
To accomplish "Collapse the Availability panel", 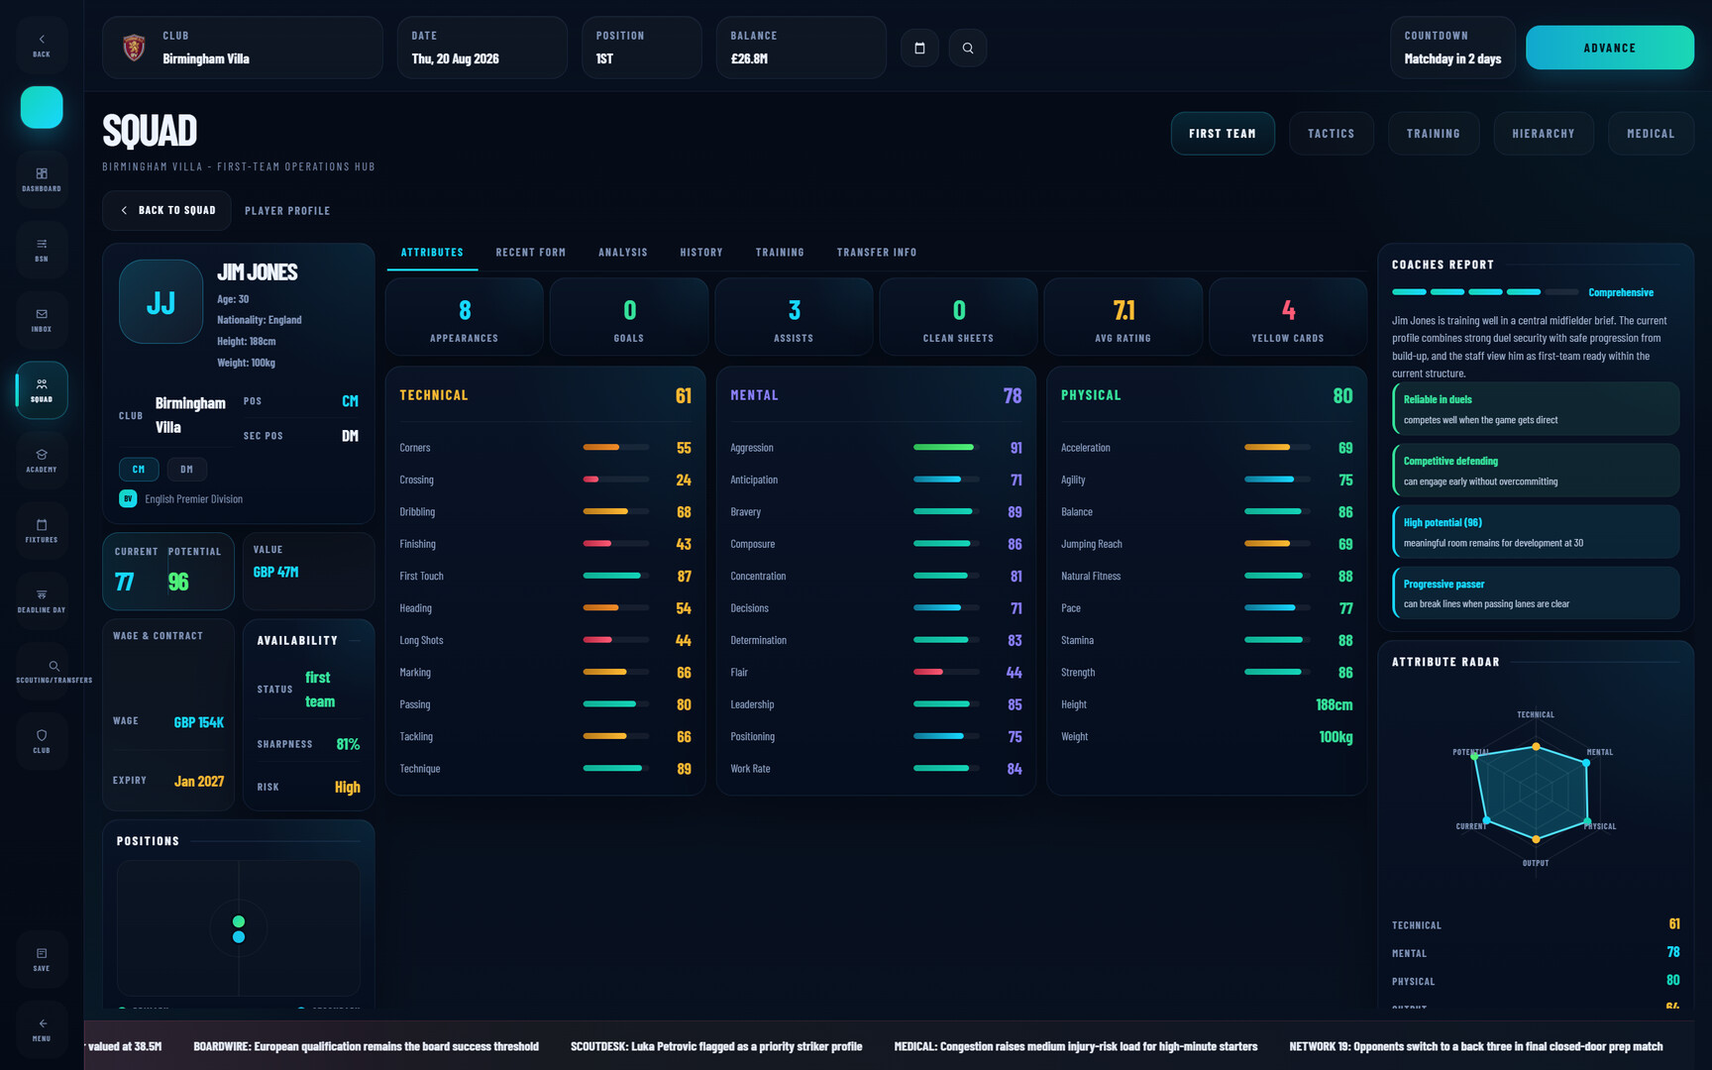I will click(355, 641).
